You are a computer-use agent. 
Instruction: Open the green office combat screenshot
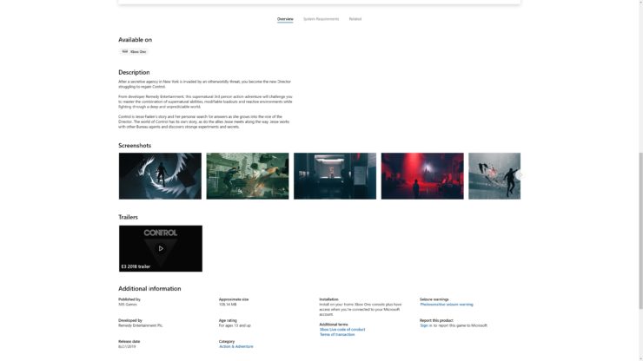pyautogui.click(x=248, y=176)
